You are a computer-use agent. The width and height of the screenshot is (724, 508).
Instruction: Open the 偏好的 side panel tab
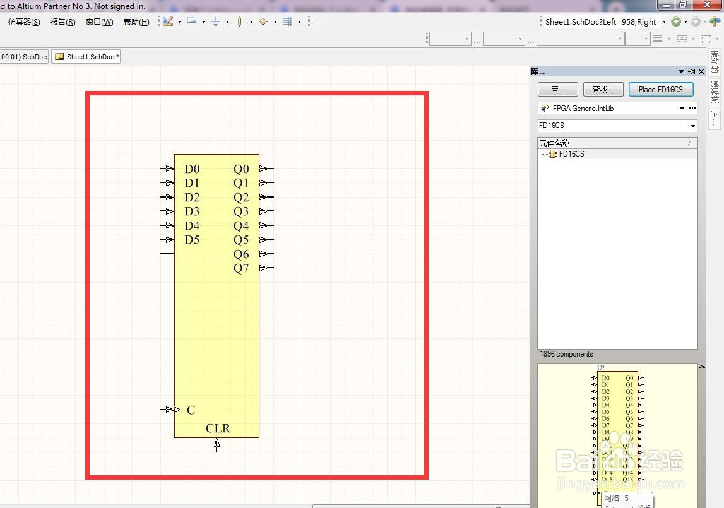715,62
